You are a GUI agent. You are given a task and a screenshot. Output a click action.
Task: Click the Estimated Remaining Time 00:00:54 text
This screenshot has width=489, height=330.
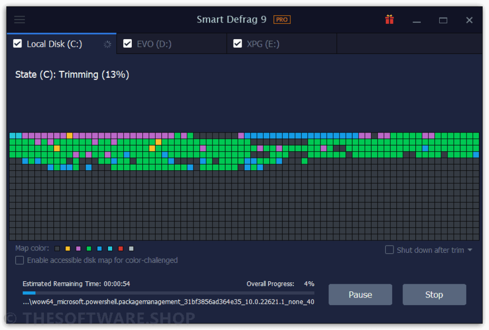[x=76, y=284]
